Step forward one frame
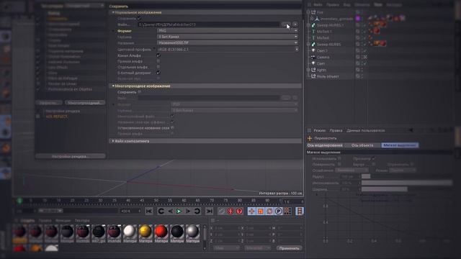The height and width of the screenshot is (259, 461). click(x=187, y=211)
